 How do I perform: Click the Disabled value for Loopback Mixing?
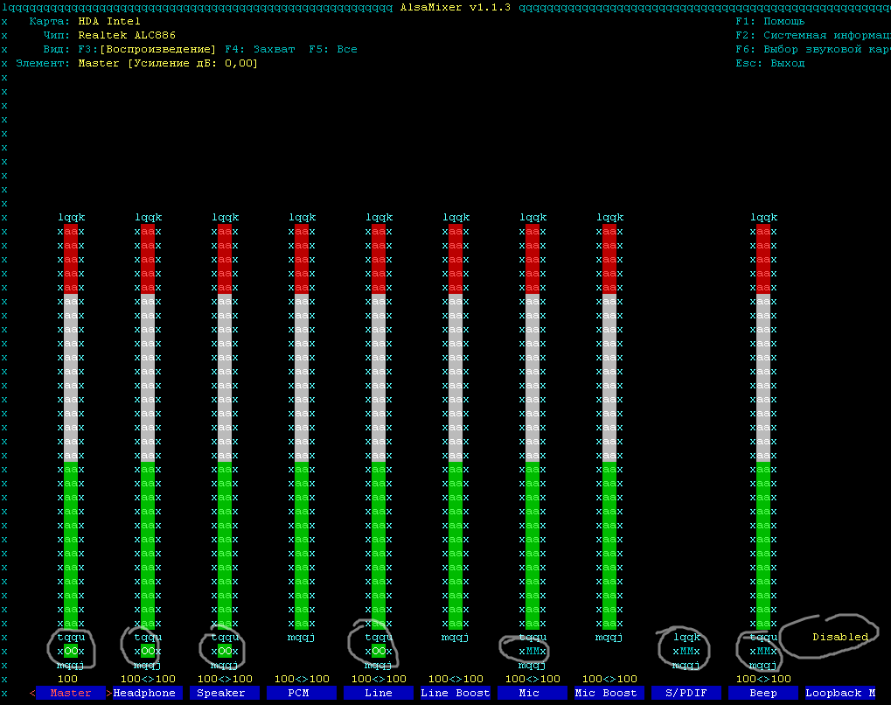pos(839,637)
